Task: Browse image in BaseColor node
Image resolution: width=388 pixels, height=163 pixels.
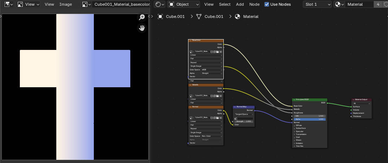Action: [192, 52]
